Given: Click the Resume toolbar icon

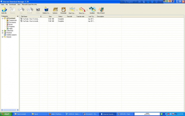Looking at the screenshot, I should pos(12,10).
